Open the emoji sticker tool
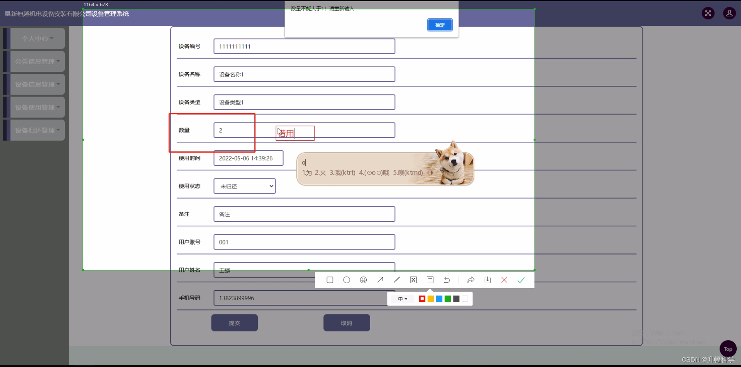741x367 pixels. [363, 280]
